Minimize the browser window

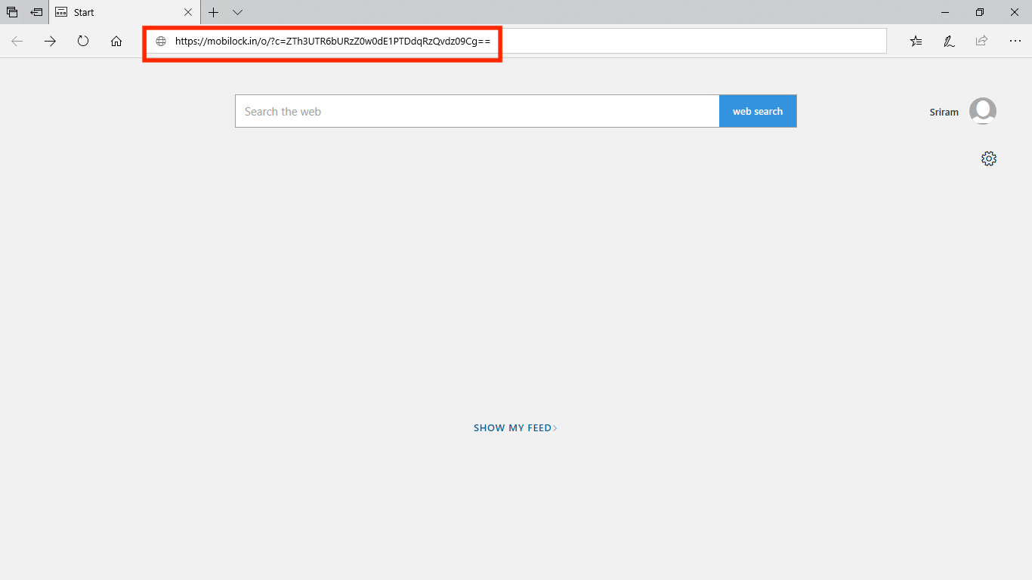click(x=945, y=12)
